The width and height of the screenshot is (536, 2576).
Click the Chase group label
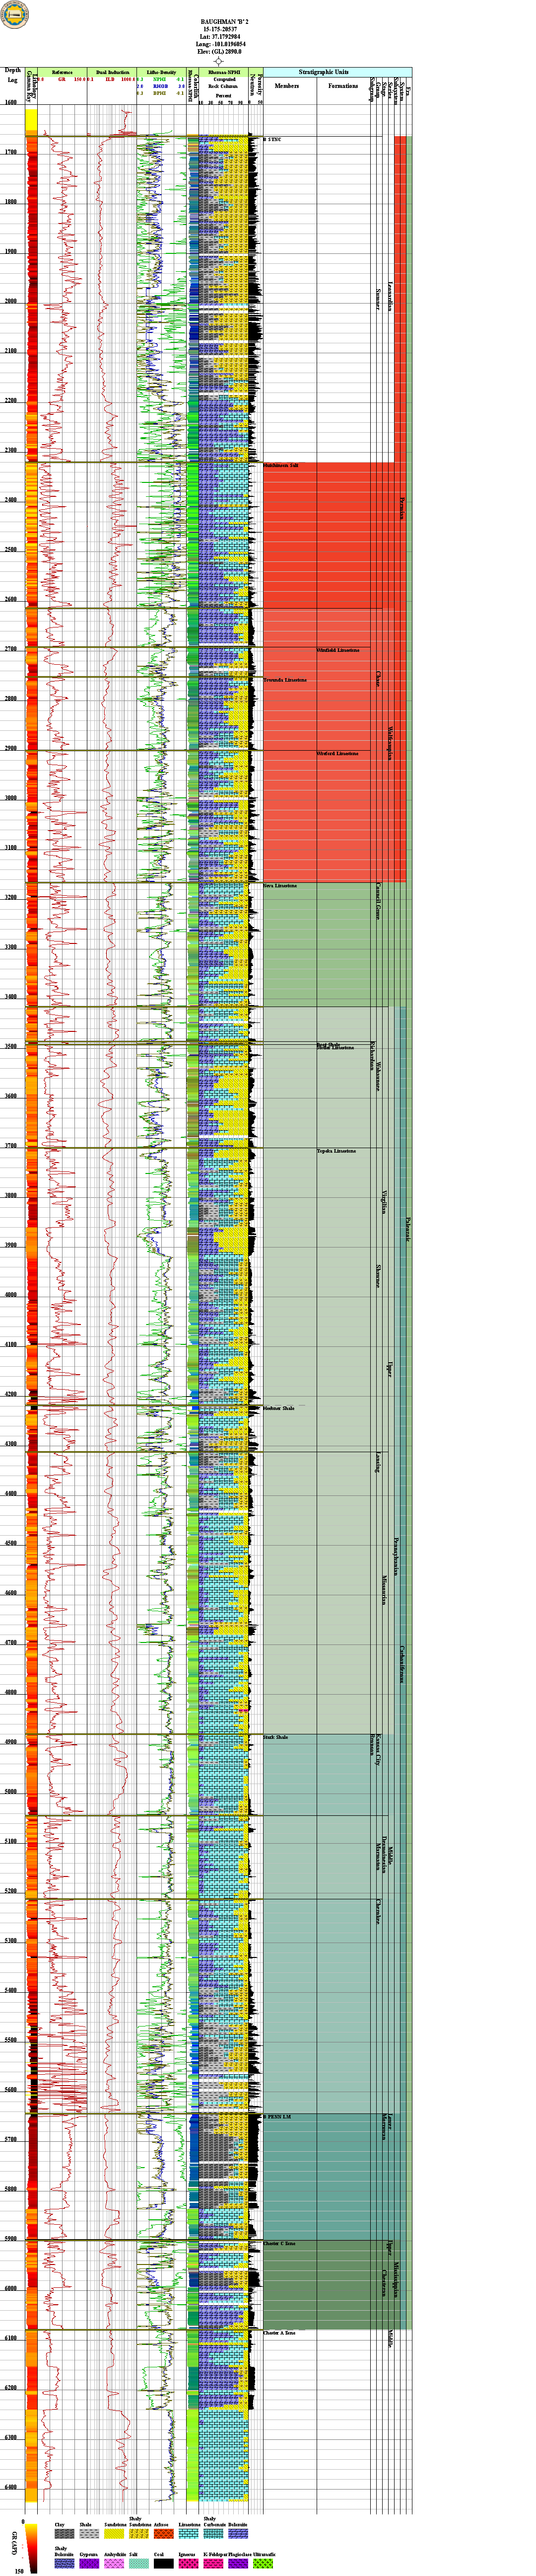point(378,679)
